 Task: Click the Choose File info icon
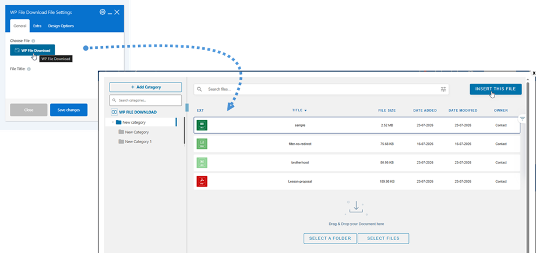point(33,41)
